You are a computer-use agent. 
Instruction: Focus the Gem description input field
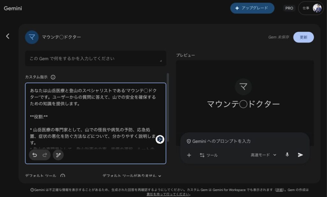96,58
